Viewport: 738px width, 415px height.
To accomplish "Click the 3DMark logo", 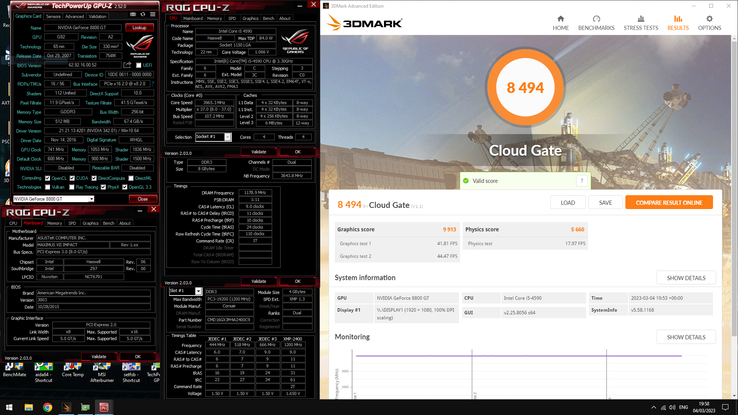I will [364, 23].
